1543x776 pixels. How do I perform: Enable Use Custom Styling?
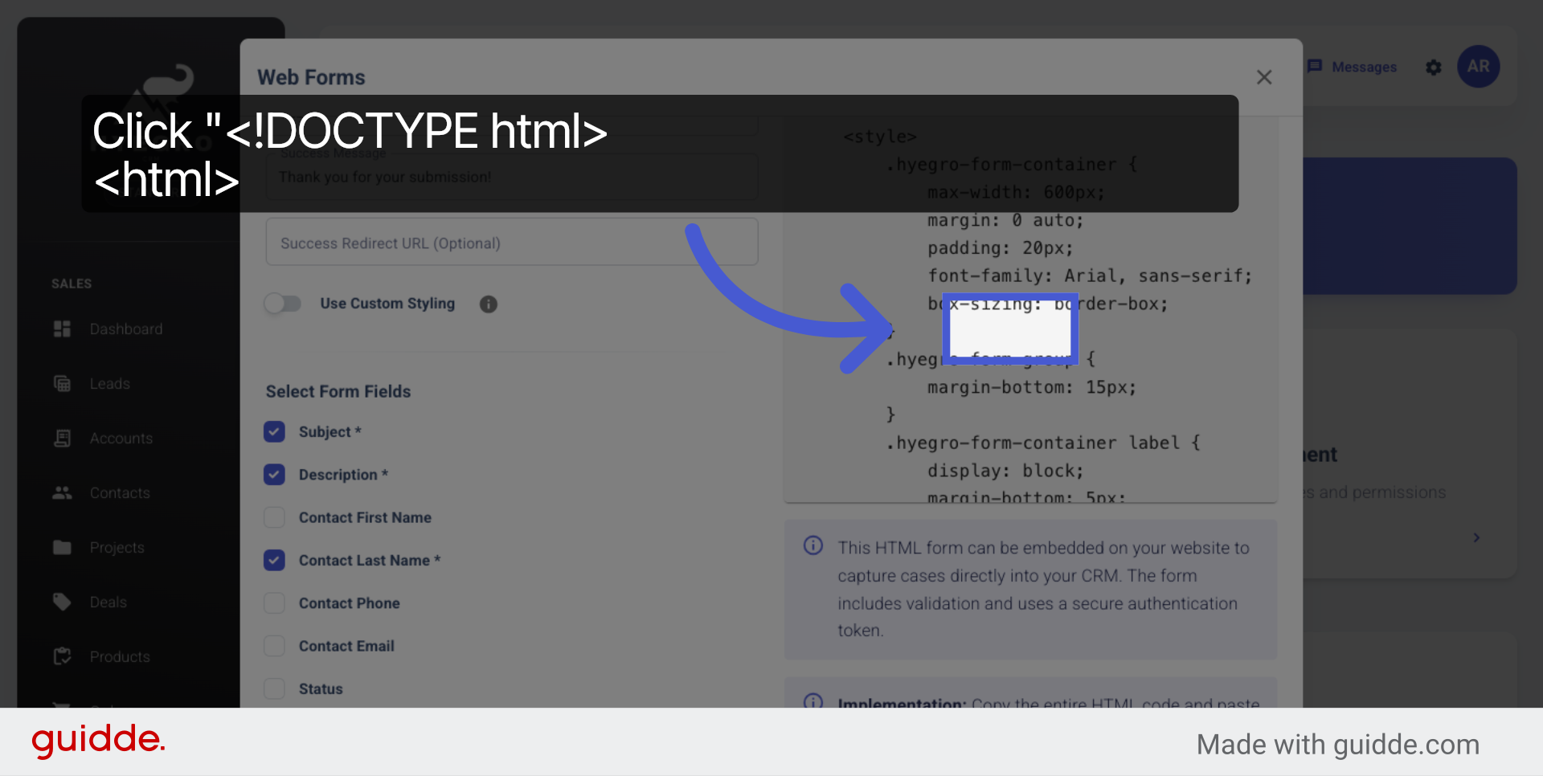click(283, 304)
